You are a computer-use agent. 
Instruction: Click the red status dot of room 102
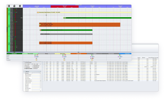point(15,10)
